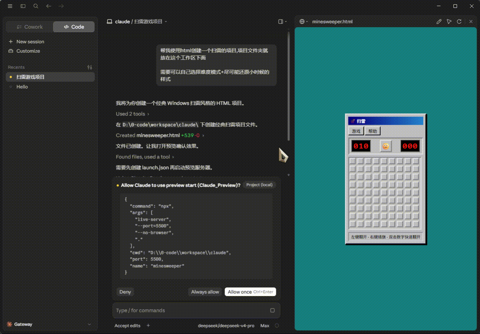
Task: Select the 扫雷游戏项目 recent session
Action: (50, 77)
